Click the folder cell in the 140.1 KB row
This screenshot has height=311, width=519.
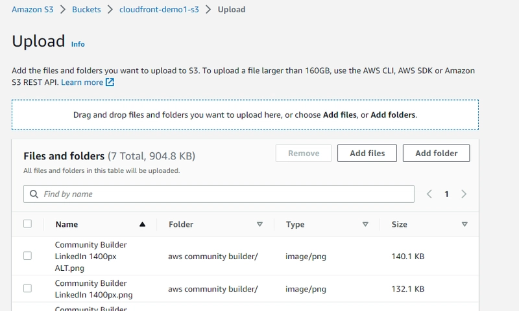click(x=213, y=257)
